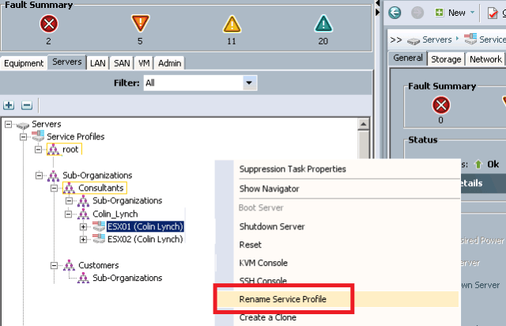Switch to the Admin tab
Image resolution: width=506 pixels, height=326 pixels.
[x=169, y=63]
